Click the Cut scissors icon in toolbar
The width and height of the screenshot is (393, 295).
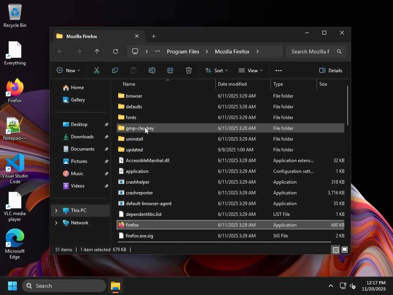97,70
